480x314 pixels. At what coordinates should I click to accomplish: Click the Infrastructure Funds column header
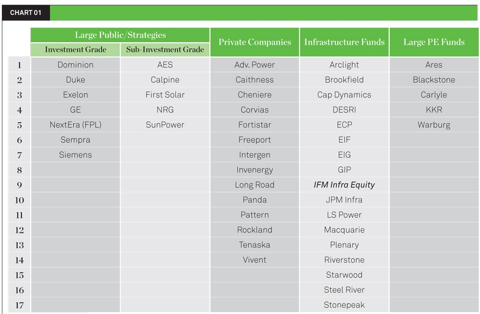pyautogui.click(x=345, y=42)
